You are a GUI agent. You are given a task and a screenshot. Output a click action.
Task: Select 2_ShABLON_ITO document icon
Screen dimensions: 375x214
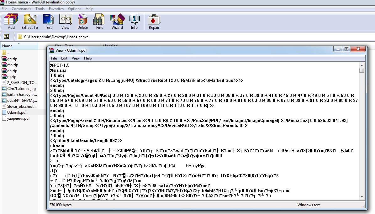[4, 82]
